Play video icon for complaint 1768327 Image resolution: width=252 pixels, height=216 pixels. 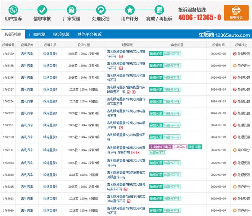pyautogui.click(x=134, y=92)
